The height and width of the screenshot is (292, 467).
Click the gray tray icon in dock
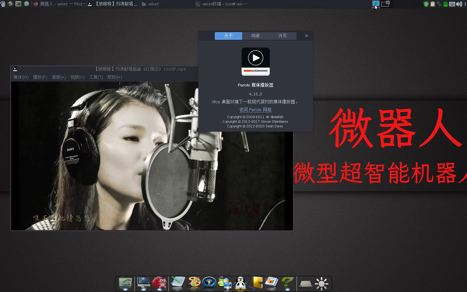coord(306,284)
